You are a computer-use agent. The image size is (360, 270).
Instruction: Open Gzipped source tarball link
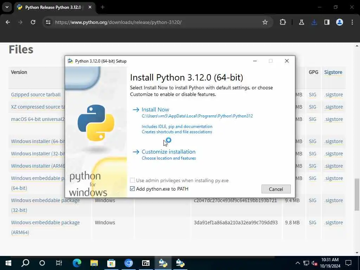(36, 95)
